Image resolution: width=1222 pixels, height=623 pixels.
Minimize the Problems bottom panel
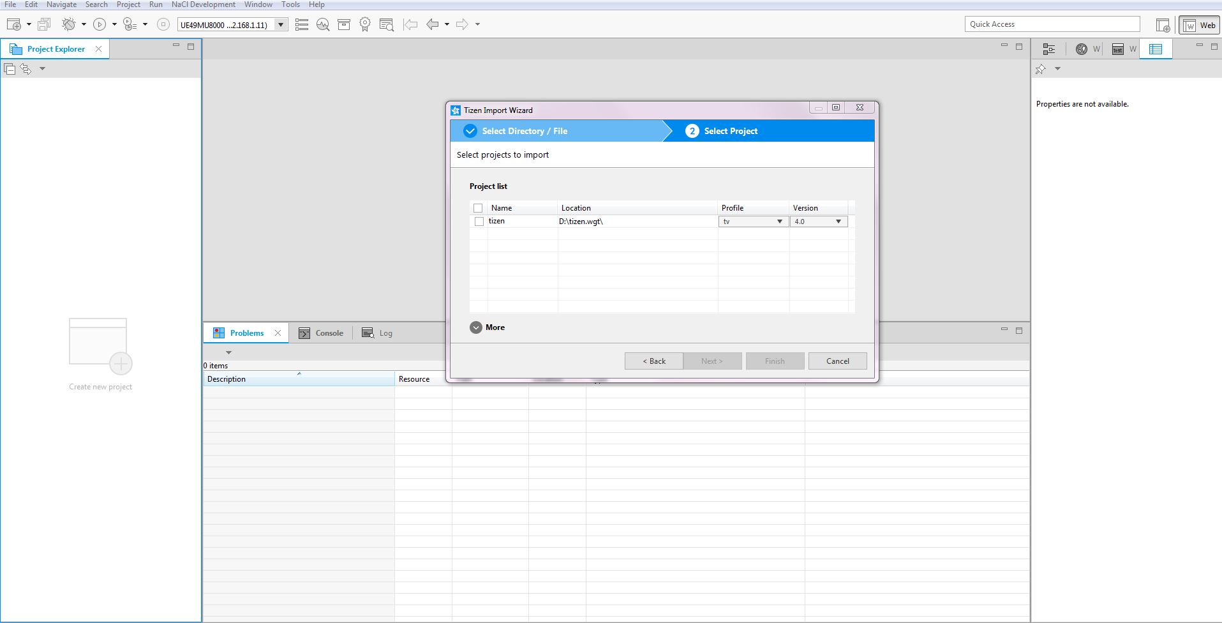pyautogui.click(x=1004, y=330)
